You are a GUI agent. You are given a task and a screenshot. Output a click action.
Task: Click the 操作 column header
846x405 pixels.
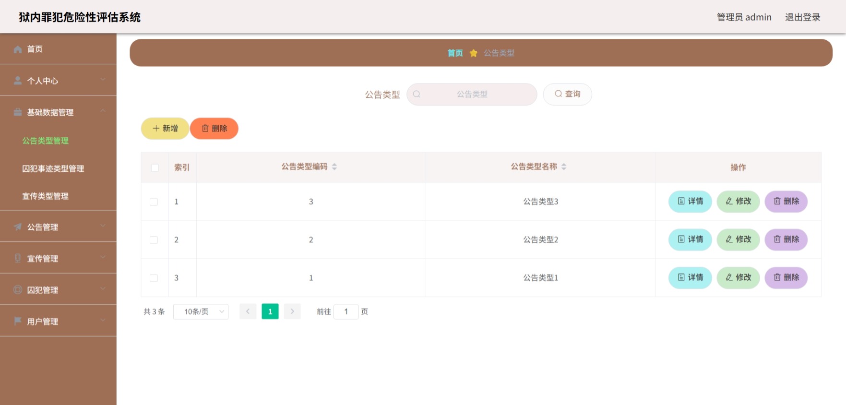(738, 167)
